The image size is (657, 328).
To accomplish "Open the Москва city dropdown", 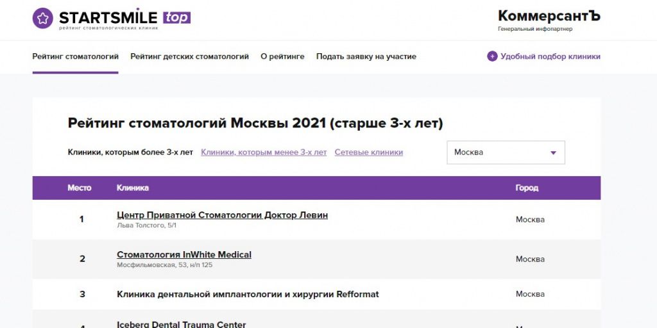I will click(506, 152).
